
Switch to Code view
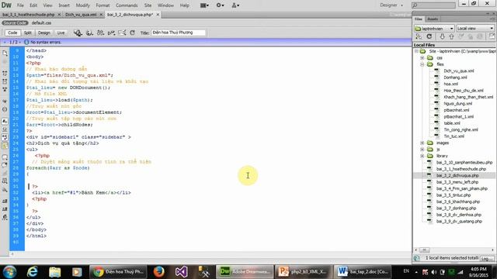pos(12,33)
